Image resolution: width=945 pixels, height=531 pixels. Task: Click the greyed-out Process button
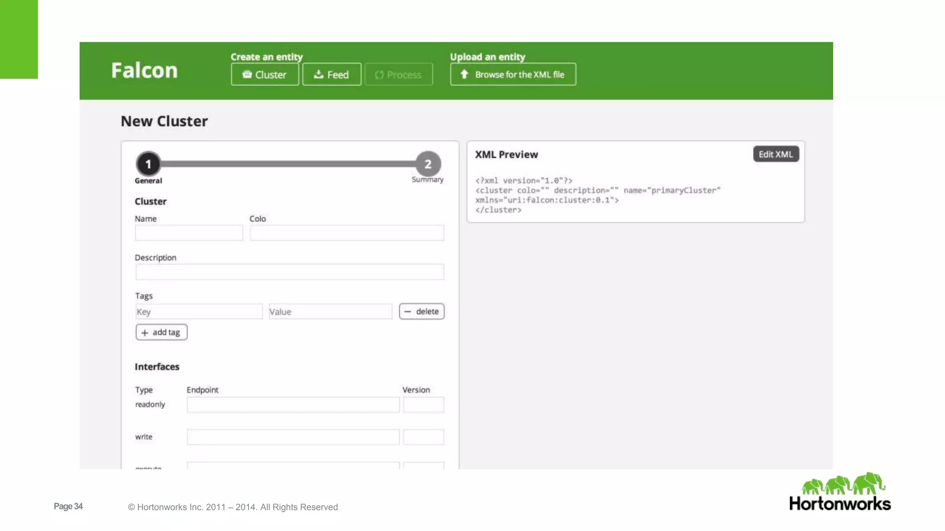click(399, 74)
